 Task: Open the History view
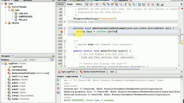coord(79,4)
